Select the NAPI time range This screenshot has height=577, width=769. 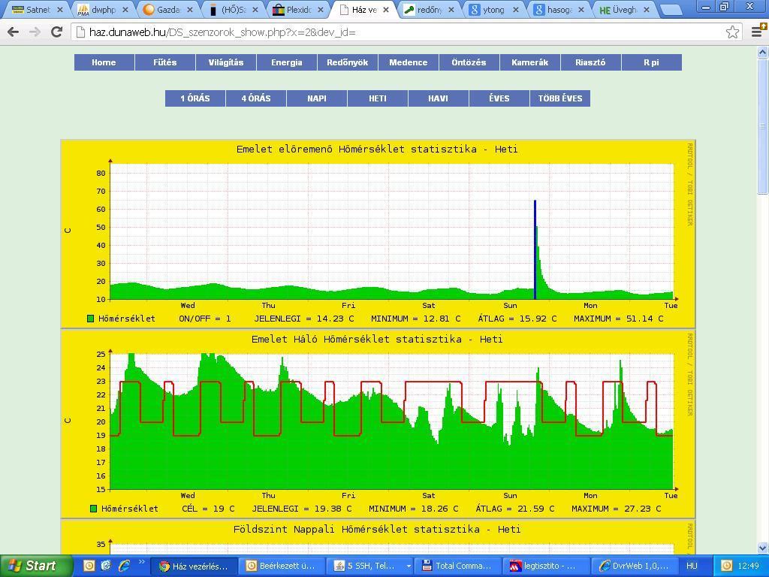coord(317,98)
